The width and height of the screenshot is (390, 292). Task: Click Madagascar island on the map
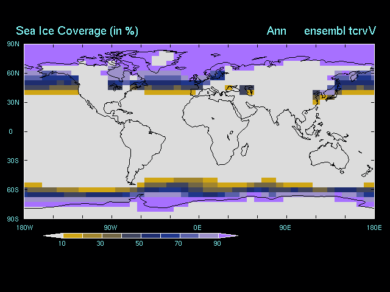tap(244, 150)
